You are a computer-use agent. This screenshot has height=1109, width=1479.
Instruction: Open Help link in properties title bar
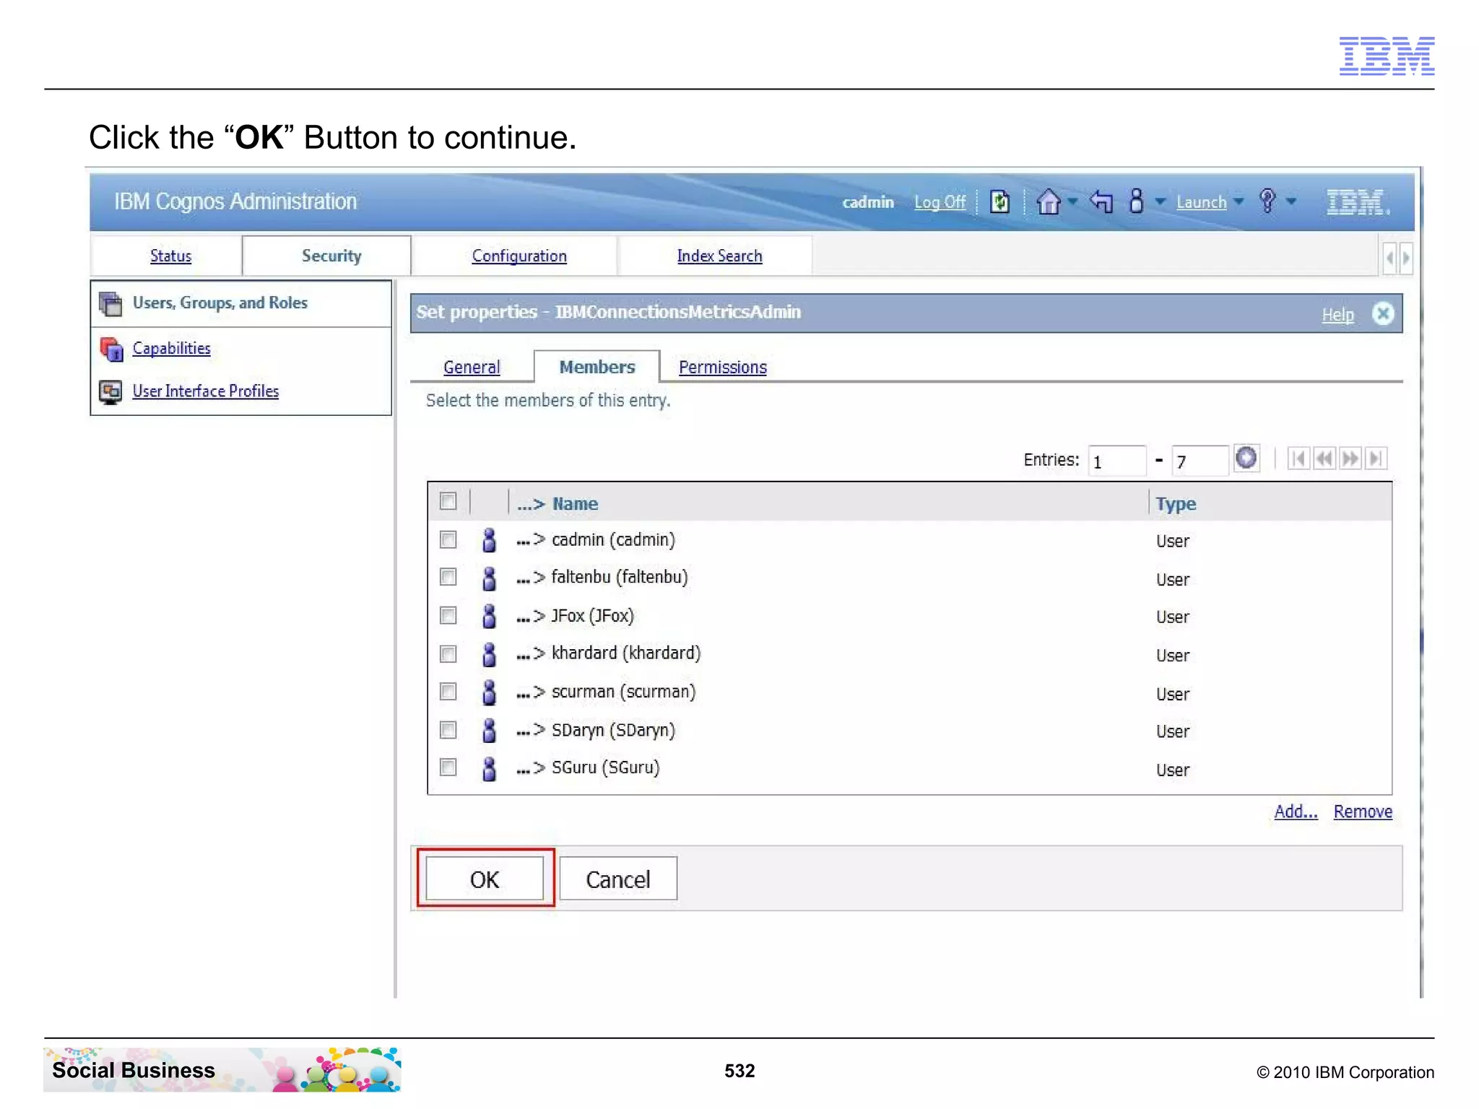pos(1337,315)
